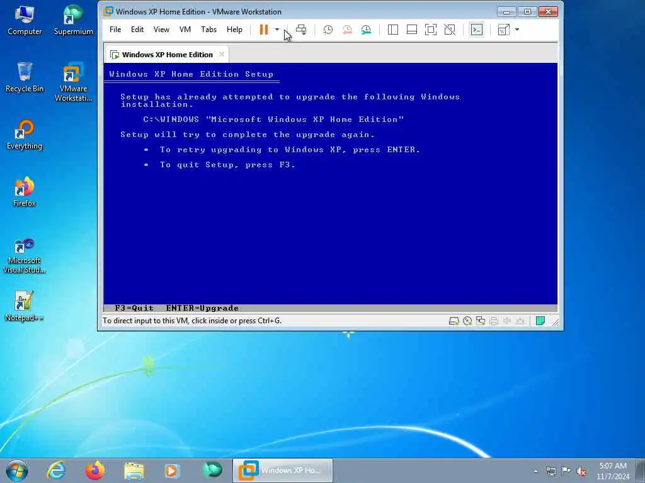Launch Firefox from the taskbar

[x=95, y=470]
